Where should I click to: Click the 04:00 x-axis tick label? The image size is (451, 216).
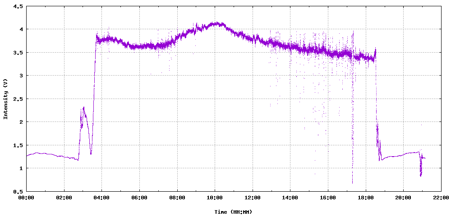pyautogui.click(x=102, y=198)
